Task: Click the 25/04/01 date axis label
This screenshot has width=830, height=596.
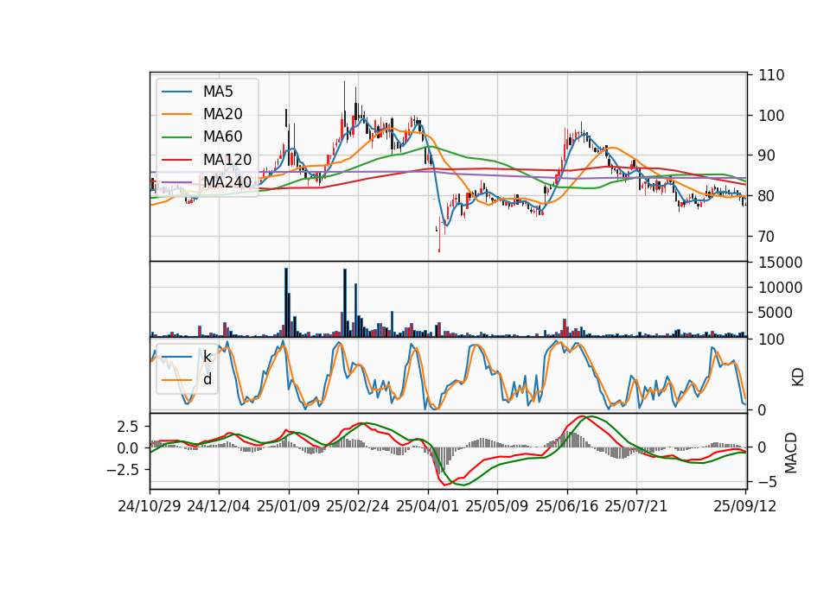Action: tap(428, 506)
